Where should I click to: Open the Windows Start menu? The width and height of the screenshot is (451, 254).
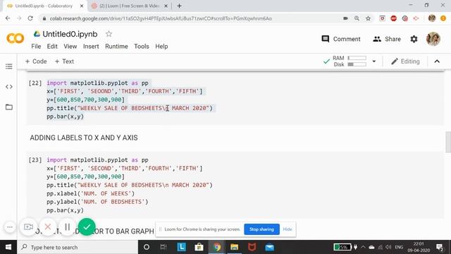point(8,247)
